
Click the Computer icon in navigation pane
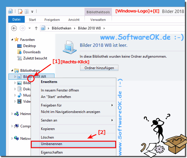pos(16,126)
